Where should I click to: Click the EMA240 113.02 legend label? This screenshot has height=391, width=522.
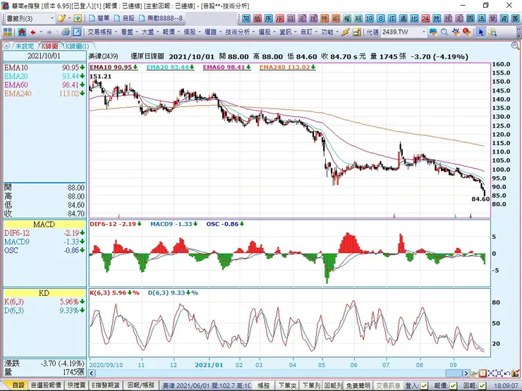pyautogui.click(x=287, y=67)
